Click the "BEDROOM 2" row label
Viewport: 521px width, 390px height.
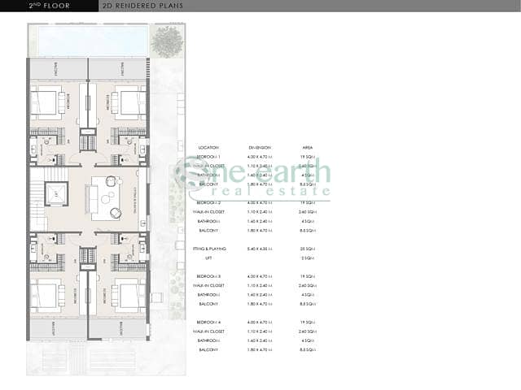tap(208, 202)
